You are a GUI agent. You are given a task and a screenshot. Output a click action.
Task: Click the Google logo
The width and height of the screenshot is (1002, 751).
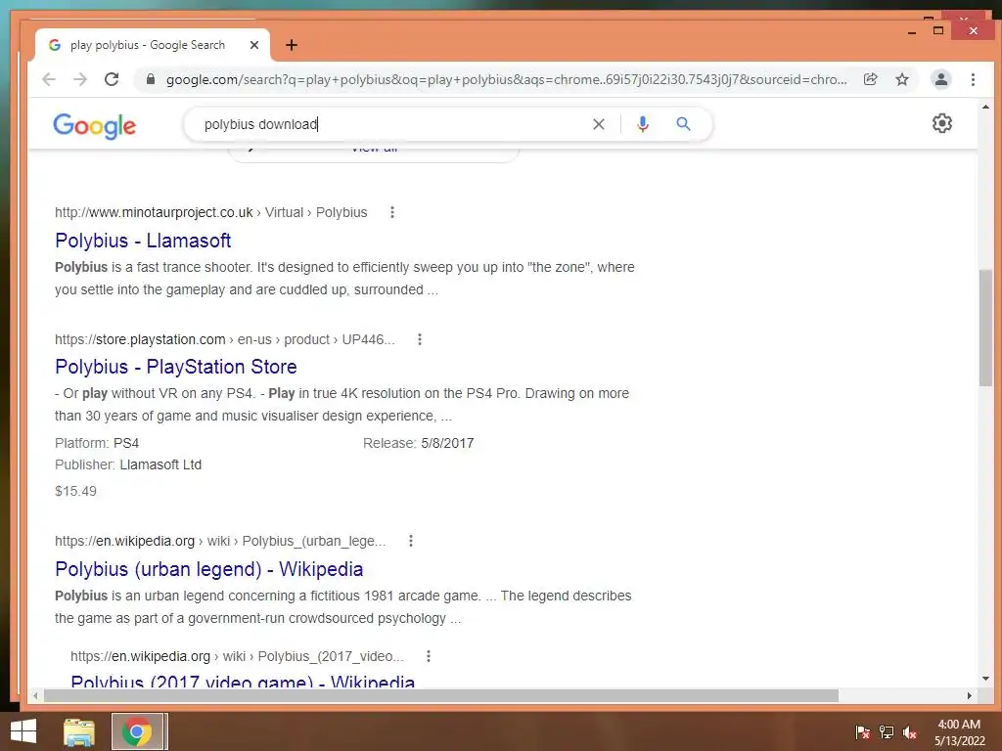click(x=95, y=125)
